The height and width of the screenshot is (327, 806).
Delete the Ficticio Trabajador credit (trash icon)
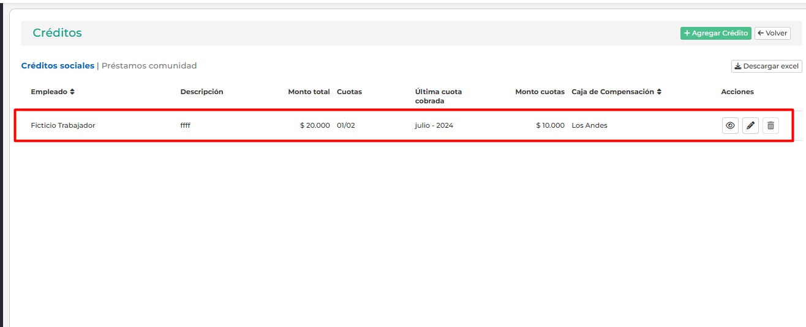point(770,125)
